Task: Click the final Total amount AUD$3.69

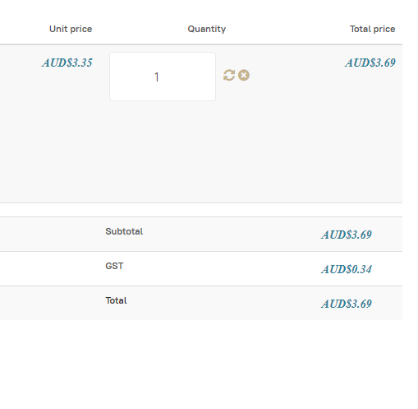Action: pos(347,304)
